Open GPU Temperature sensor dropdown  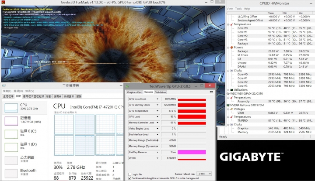pyautogui.click(x=157, y=111)
